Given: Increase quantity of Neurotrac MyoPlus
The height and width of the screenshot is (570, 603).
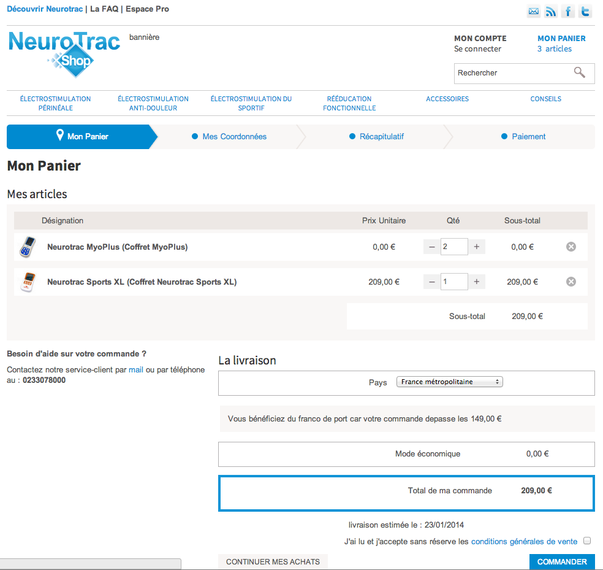Looking at the screenshot, I should 477,247.
